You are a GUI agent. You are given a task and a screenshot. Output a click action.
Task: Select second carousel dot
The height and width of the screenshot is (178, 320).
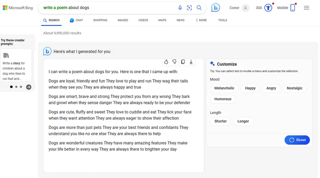pos(16,87)
